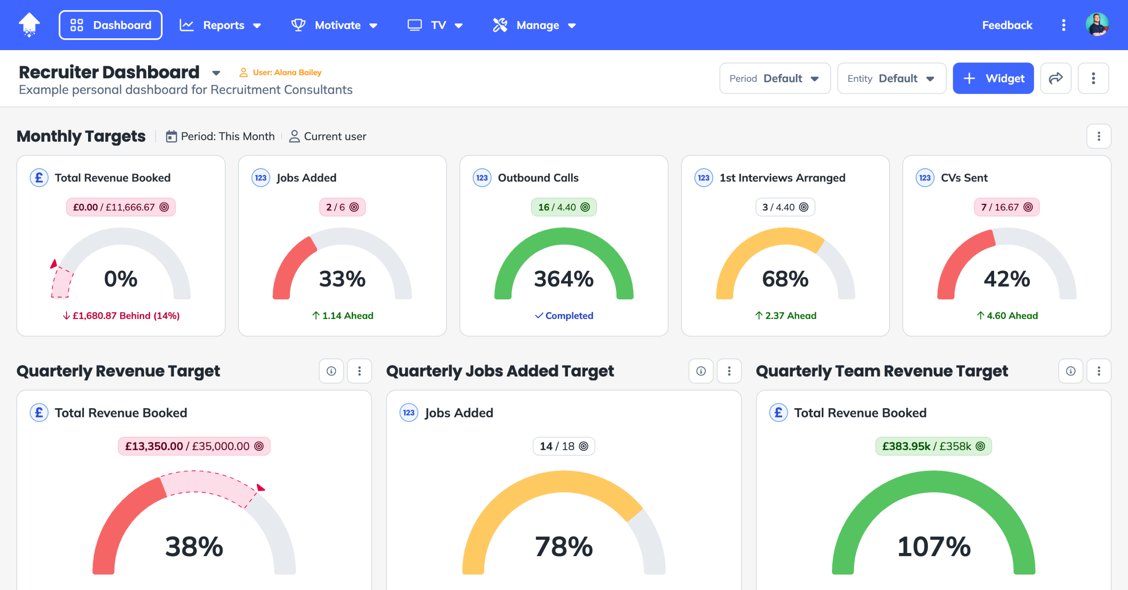The image size is (1128, 590).
Task: Open the info icon for Quarterly Jobs Added Target
Action: click(701, 371)
